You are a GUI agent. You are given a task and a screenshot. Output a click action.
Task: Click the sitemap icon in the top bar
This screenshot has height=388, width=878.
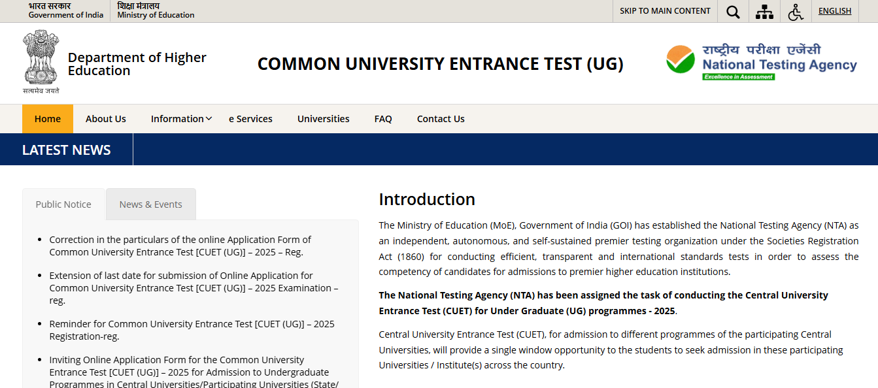tap(764, 11)
